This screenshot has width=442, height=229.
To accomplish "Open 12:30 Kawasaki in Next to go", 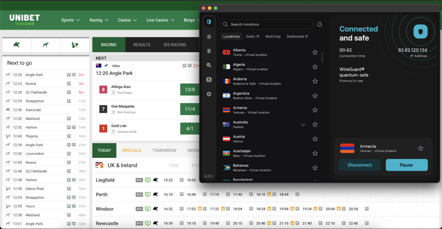I will click(46, 110).
